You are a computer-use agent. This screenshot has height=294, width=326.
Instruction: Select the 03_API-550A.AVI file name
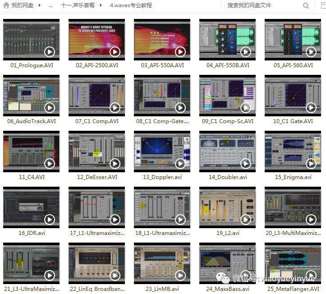pyautogui.click(x=162, y=65)
